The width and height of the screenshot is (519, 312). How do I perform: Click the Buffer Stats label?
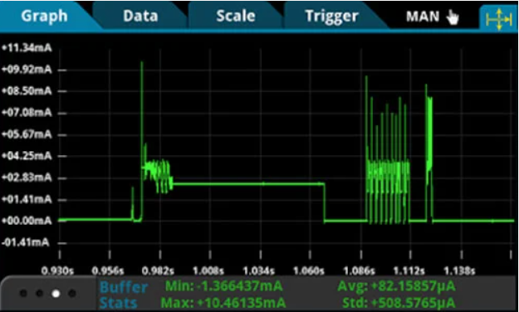pyautogui.click(x=123, y=295)
